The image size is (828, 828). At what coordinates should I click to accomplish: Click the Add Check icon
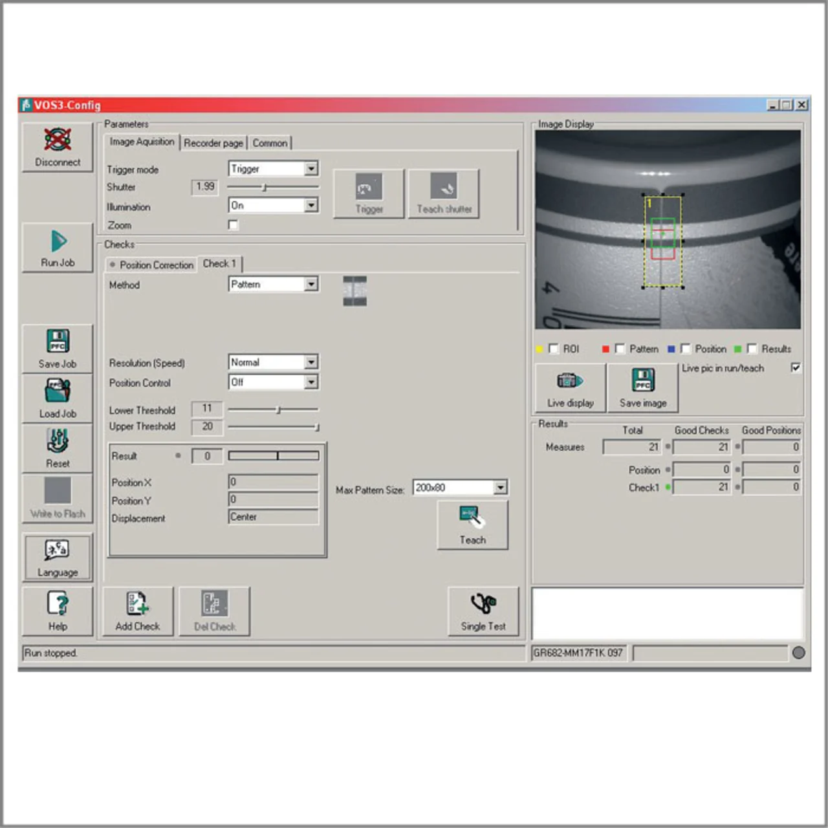point(137,604)
